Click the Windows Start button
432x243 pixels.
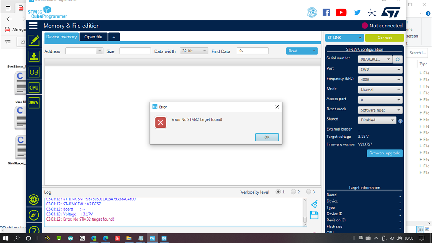pos(6,238)
